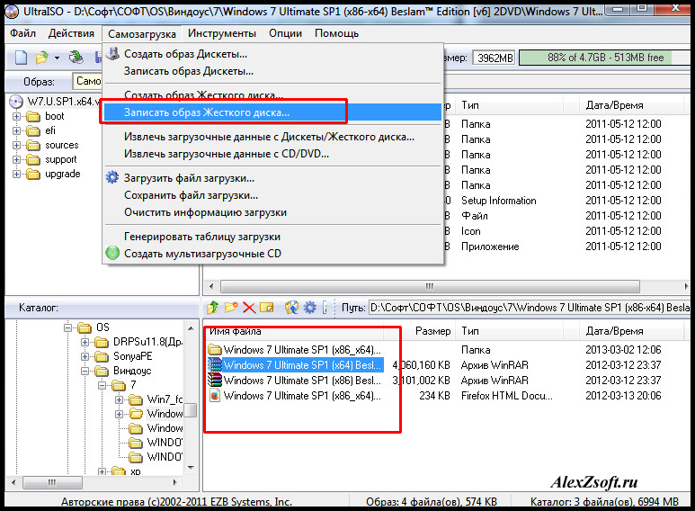Click the red X delete icon
Screen dimensions: 695x511
tap(249, 308)
